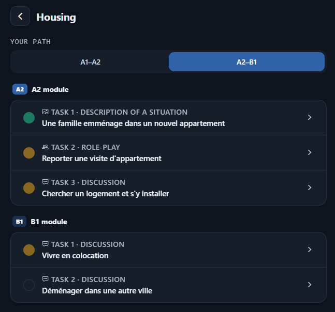Click the green status dot for famille emménage task
Viewport: 335px width, 312px height.
pyautogui.click(x=29, y=118)
